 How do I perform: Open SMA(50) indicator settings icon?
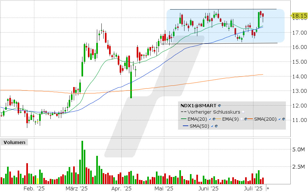pos(216,126)
